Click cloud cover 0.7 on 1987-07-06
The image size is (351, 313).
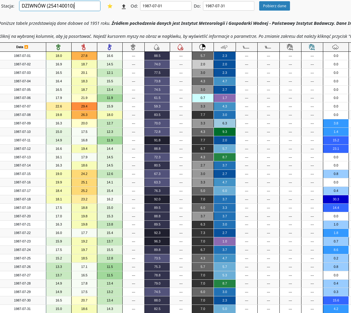tap(203, 98)
